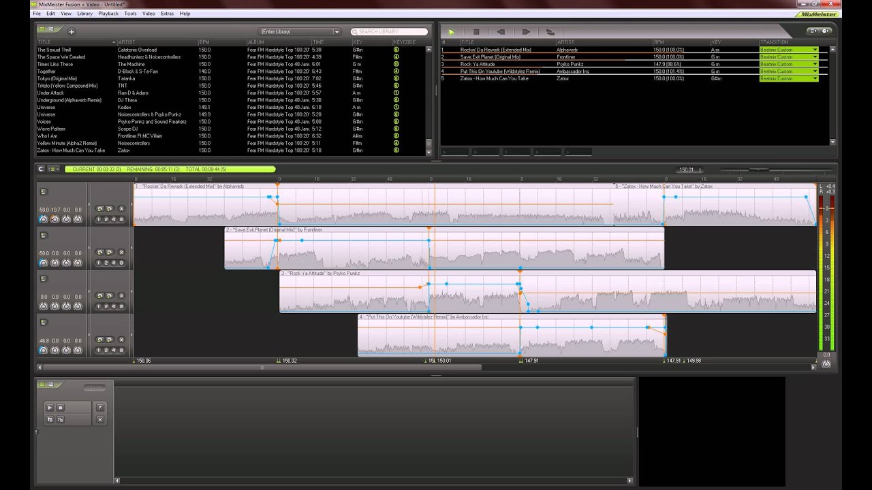Remove loop on track 4 with X icon
The image size is (872, 490).
tap(121, 340)
